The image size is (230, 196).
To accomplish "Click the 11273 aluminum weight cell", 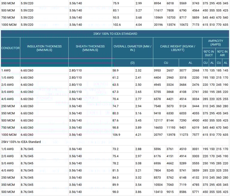I will click(x=184, y=135).
